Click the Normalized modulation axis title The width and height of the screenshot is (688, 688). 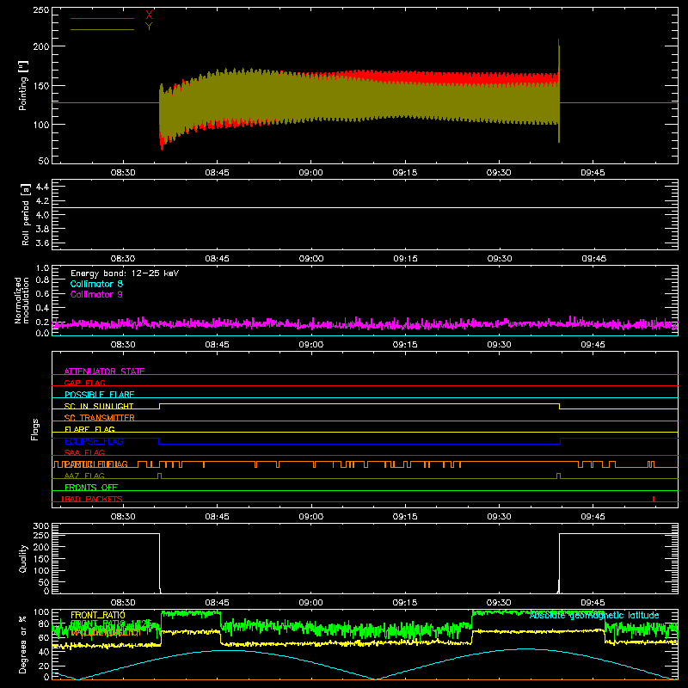coord(21,300)
